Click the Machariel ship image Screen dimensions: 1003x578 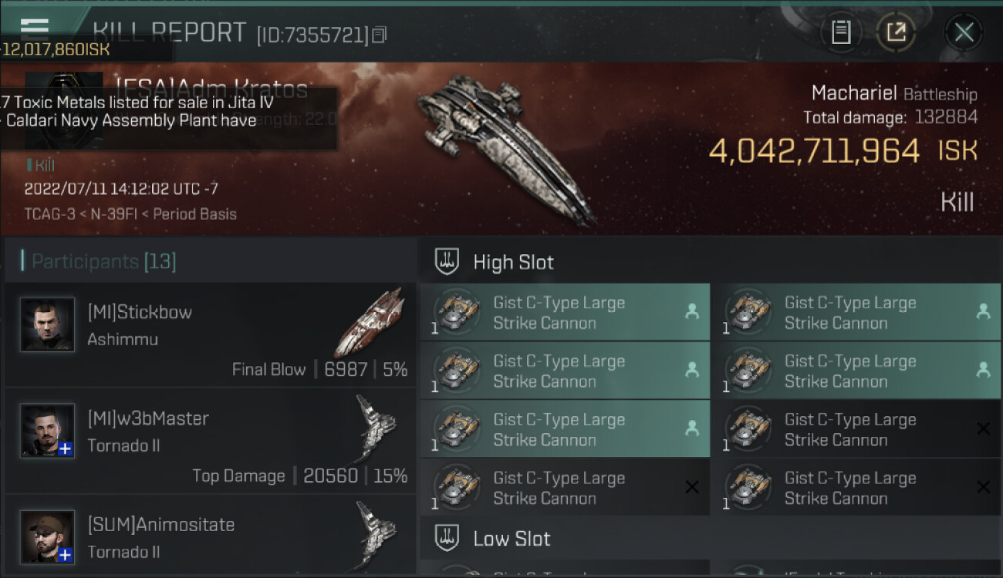pyautogui.click(x=505, y=148)
